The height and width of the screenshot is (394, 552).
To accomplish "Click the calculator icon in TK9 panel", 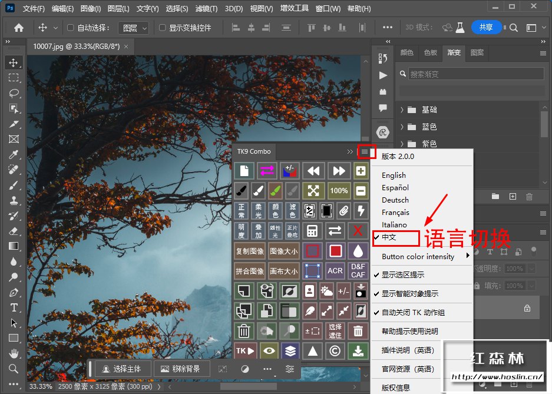I will tap(312, 230).
